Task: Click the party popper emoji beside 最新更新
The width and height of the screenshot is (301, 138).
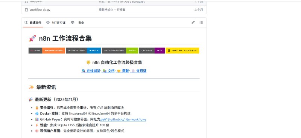Action: coord(31,100)
